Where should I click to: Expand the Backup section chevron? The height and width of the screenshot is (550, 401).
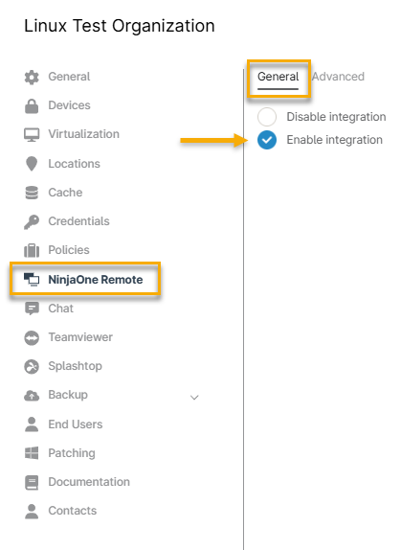point(194,398)
